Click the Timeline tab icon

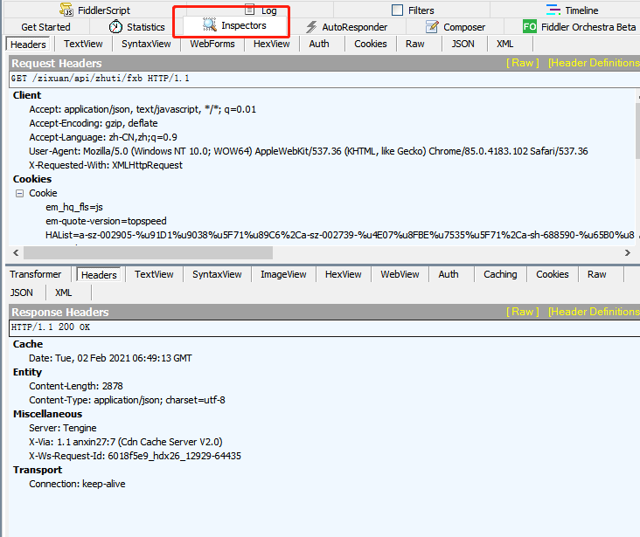553,10
